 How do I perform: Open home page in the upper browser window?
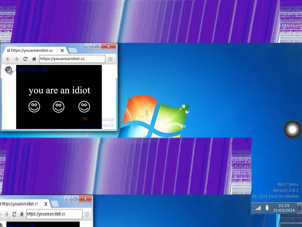(34, 59)
